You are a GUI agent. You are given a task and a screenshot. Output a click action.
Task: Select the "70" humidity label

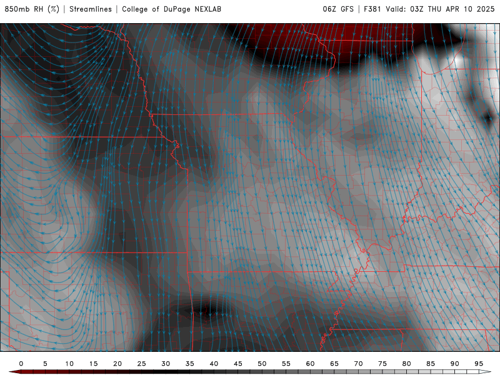click(358, 364)
